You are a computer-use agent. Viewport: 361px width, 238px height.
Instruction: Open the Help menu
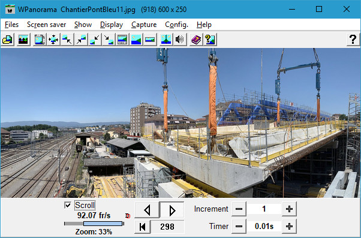click(204, 25)
